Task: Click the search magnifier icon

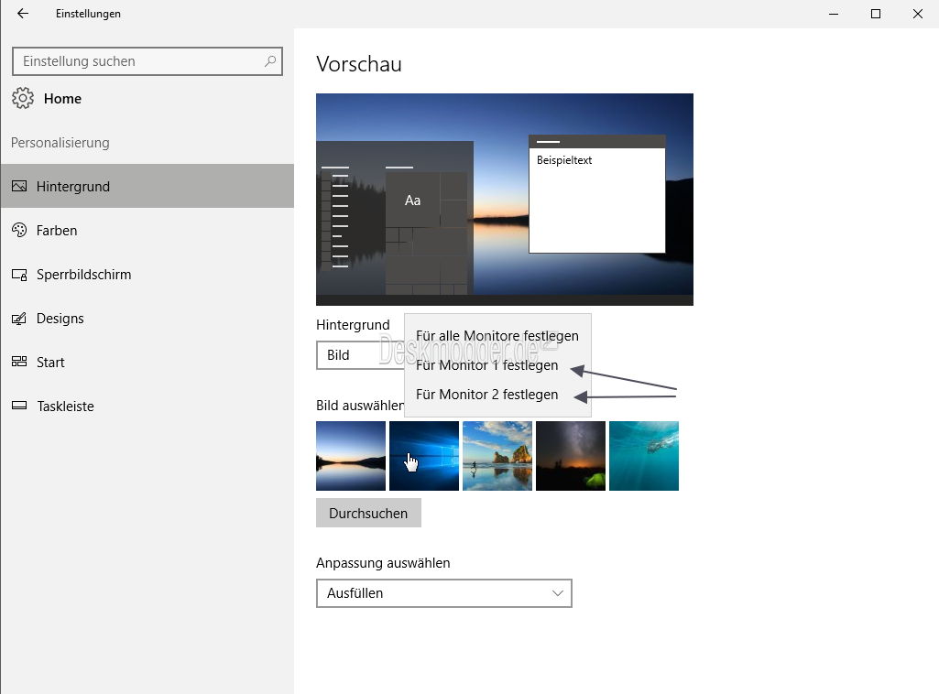Action: point(270,61)
